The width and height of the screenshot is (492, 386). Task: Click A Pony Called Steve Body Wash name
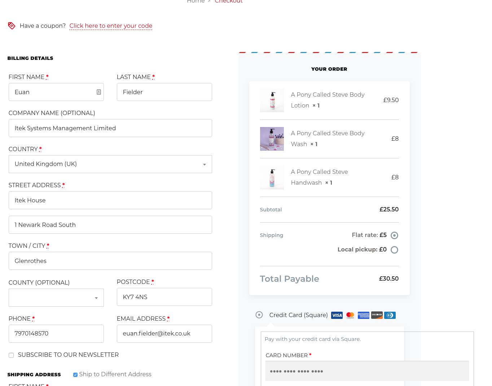[x=328, y=139]
